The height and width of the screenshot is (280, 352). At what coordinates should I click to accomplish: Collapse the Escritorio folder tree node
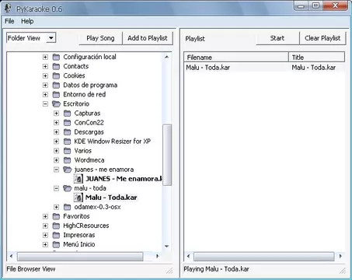tap(45, 104)
